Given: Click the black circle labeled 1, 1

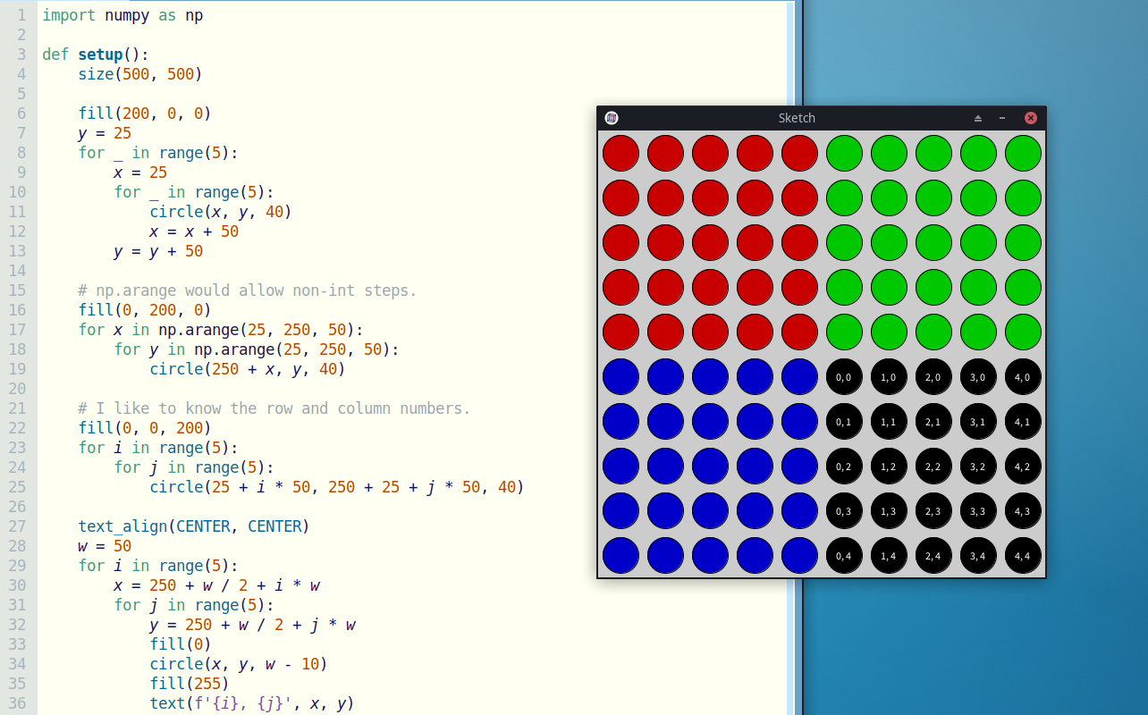Looking at the screenshot, I should point(889,422).
